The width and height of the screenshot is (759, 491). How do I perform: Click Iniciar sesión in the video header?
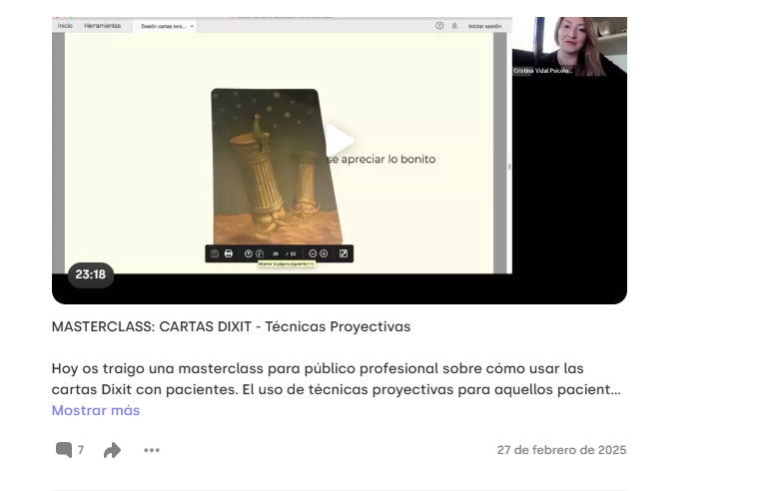tap(484, 26)
